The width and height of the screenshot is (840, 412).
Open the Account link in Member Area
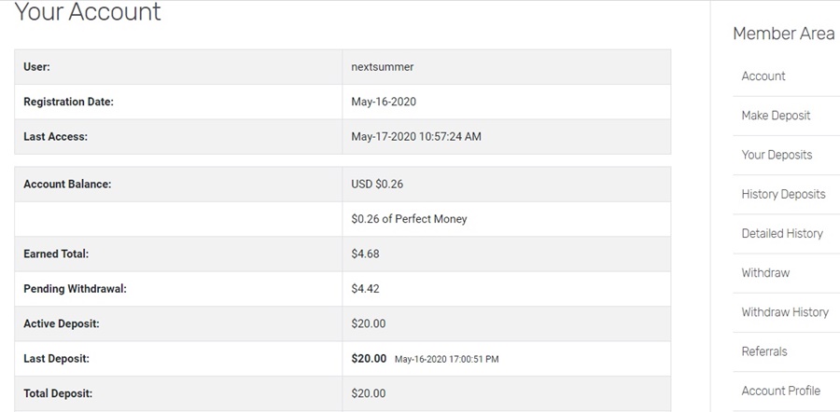763,76
